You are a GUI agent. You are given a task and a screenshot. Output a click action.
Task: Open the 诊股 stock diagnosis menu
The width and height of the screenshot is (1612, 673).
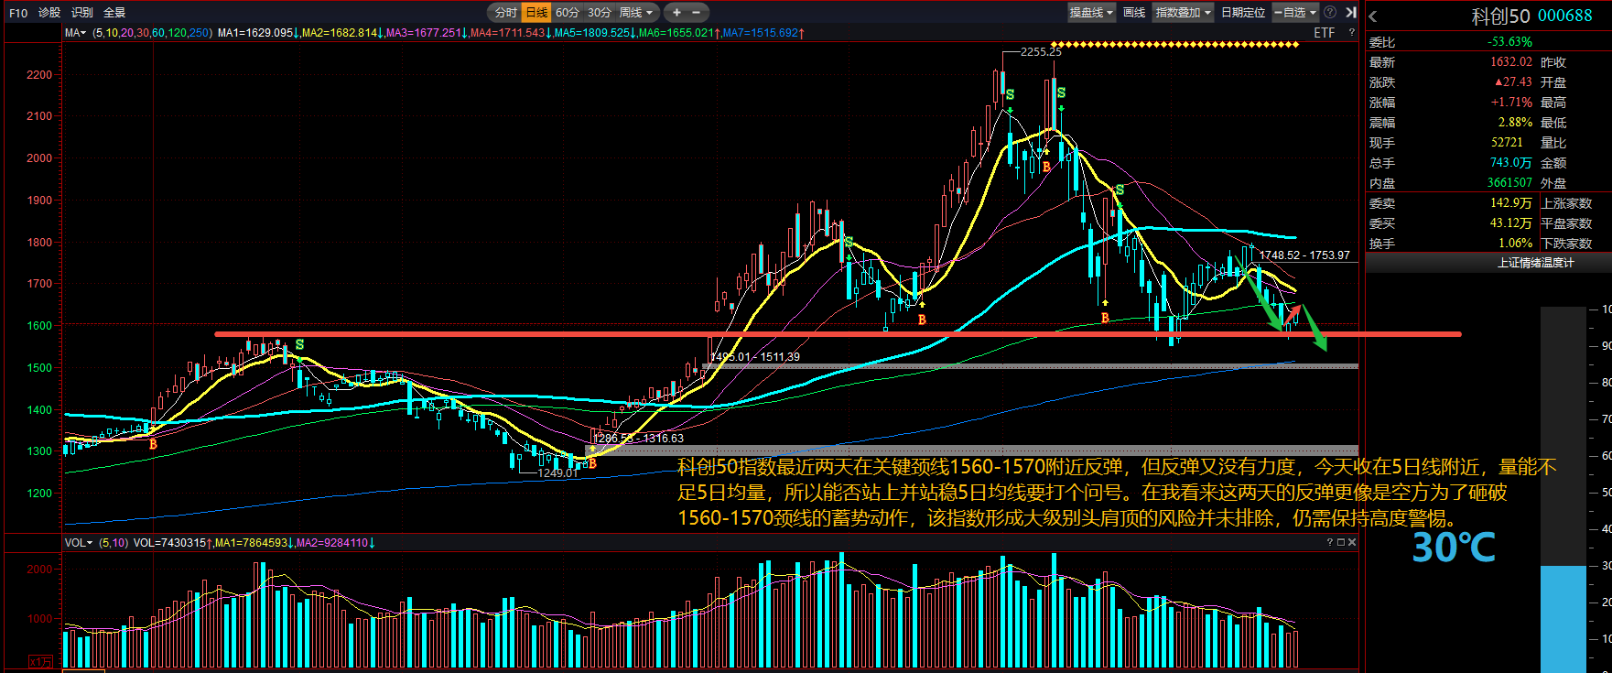49,13
